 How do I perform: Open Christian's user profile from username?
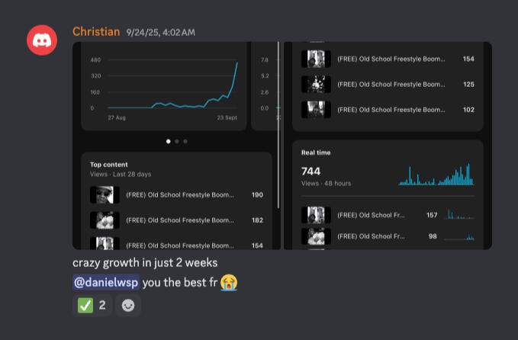point(96,32)
